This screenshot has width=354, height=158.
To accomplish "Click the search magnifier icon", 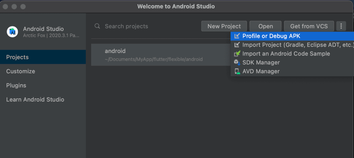I will click(97, 26).
